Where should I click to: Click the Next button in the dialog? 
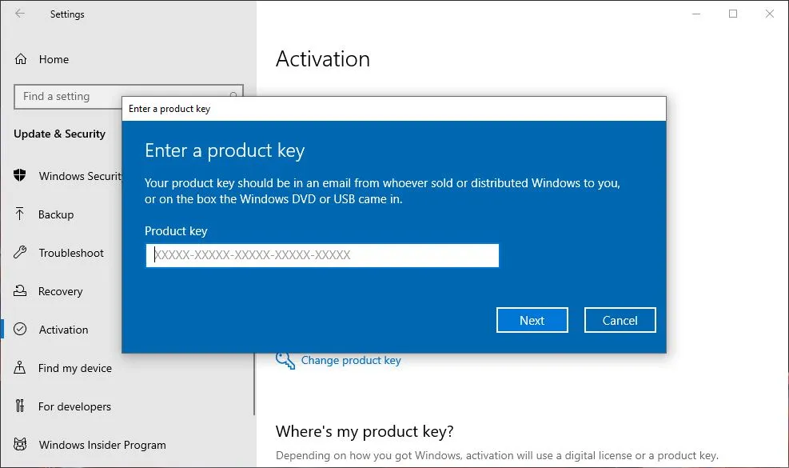pyautogui.click(x=532, y=320)
